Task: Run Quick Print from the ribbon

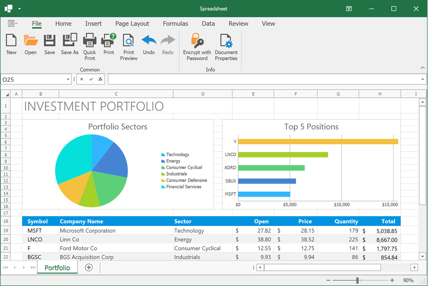Action: coord(90,47)
